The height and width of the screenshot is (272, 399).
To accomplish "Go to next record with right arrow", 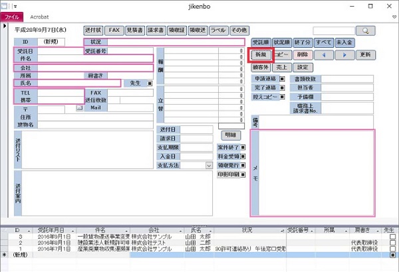I will 344,55.
